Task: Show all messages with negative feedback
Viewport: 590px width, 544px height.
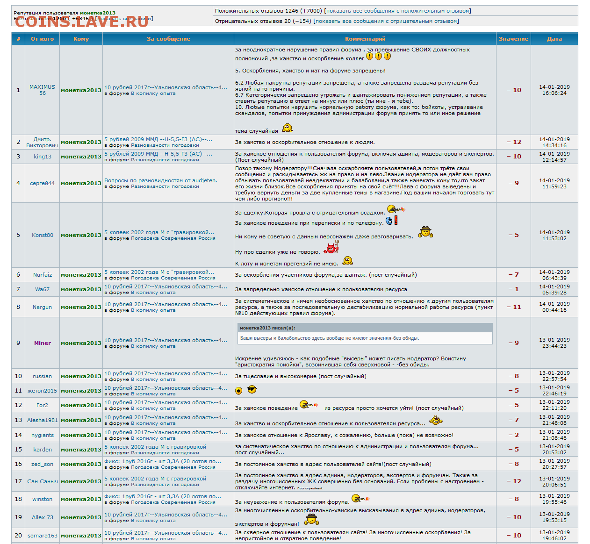Action: coord(386,21)
